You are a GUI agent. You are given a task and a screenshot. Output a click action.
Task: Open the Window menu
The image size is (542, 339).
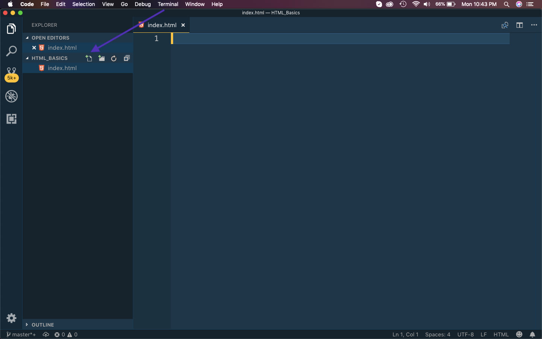pyautogui.click(x=195, y=4)
